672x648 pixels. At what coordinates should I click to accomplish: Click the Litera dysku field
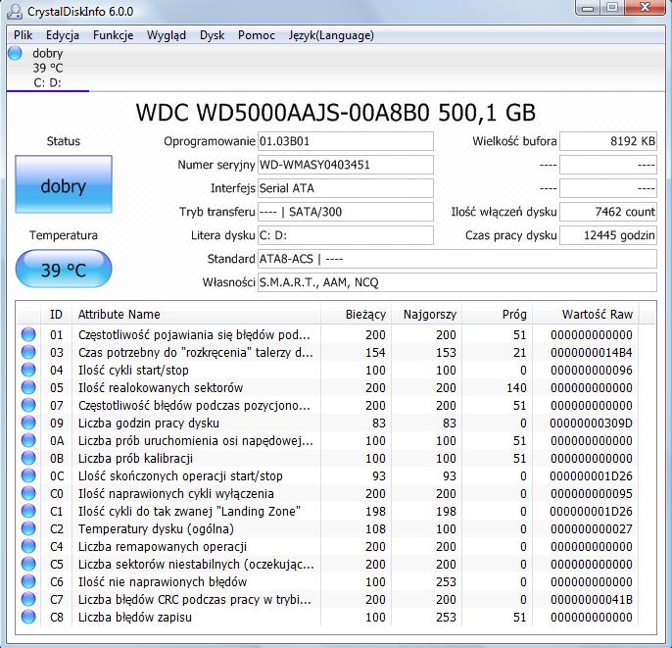click(346, 235)
